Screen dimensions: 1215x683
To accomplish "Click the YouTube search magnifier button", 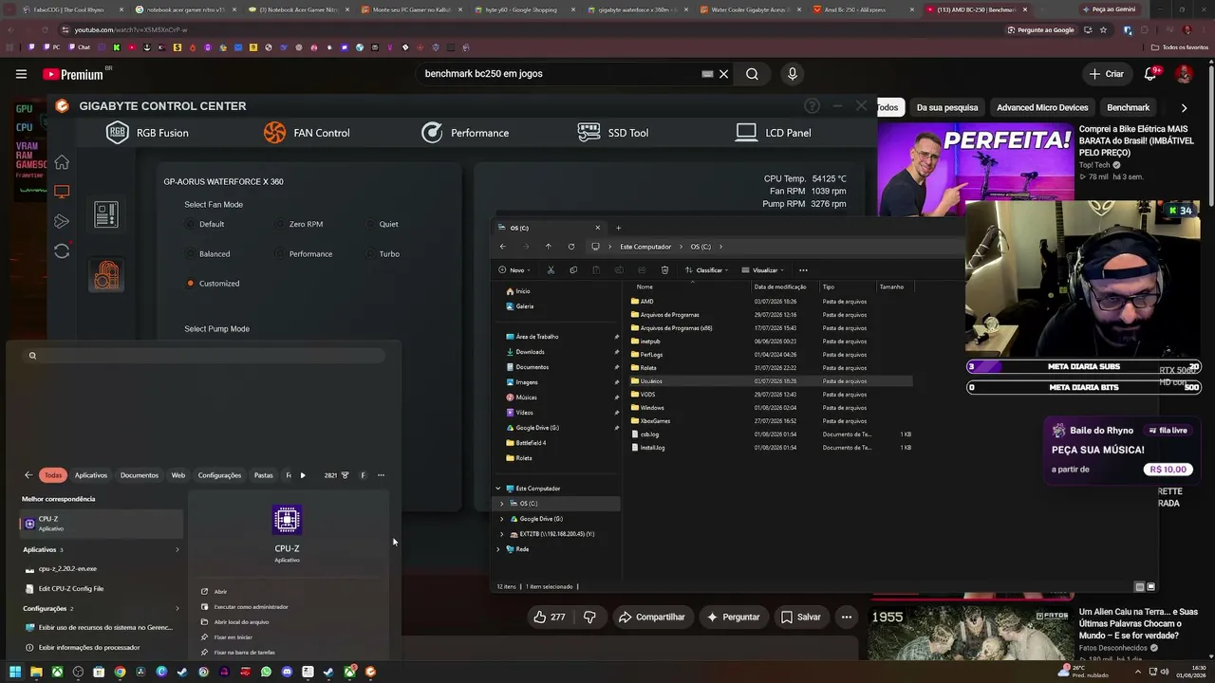I will click(752, 74).
